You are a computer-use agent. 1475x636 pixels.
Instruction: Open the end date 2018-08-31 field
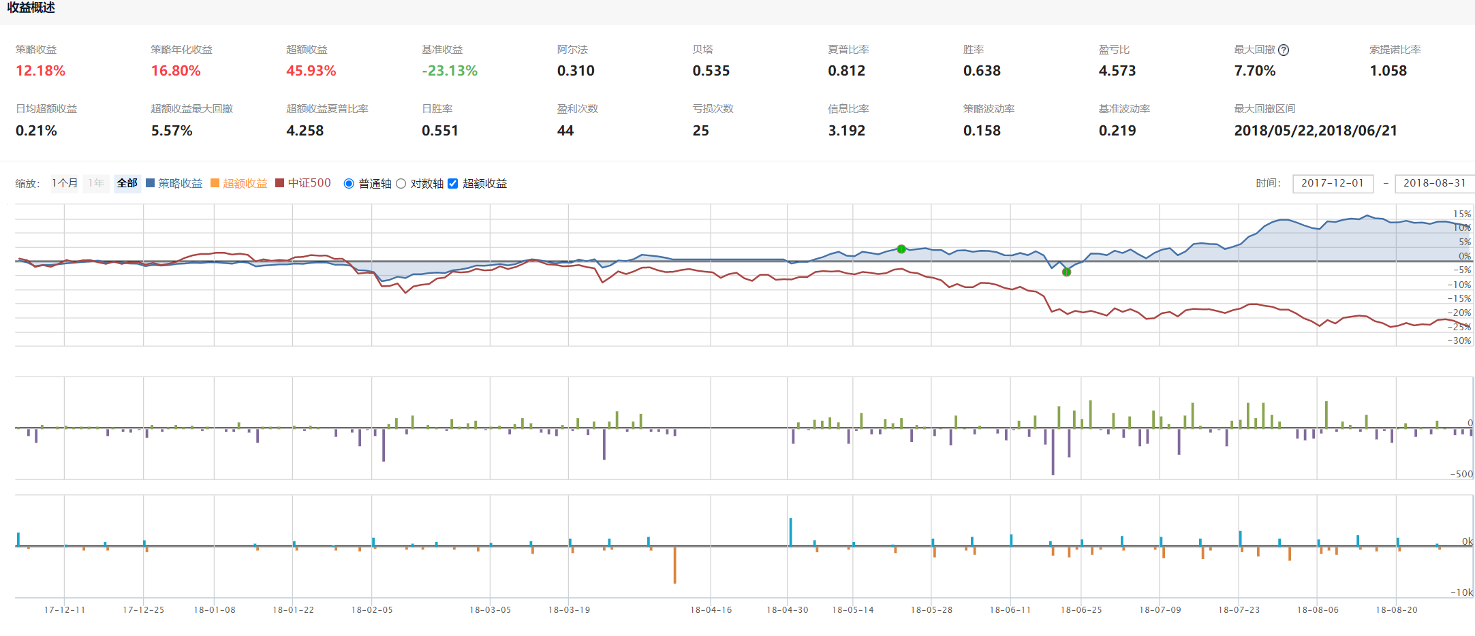click(1434, 183)
